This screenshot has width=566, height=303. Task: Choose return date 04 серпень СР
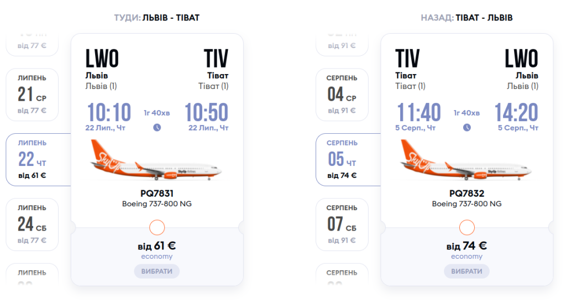342,95
